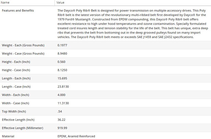Select the Weight - Each (Gross Pounds) row
This screenshot has width=211, height=139.
point(23,45)
